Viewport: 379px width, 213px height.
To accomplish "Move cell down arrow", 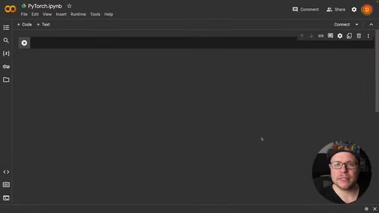I will pos(311,36).
